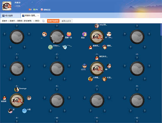Click the 邀请QQ好友 button
This screenshot has width=162, height=123.
[66, 21]
